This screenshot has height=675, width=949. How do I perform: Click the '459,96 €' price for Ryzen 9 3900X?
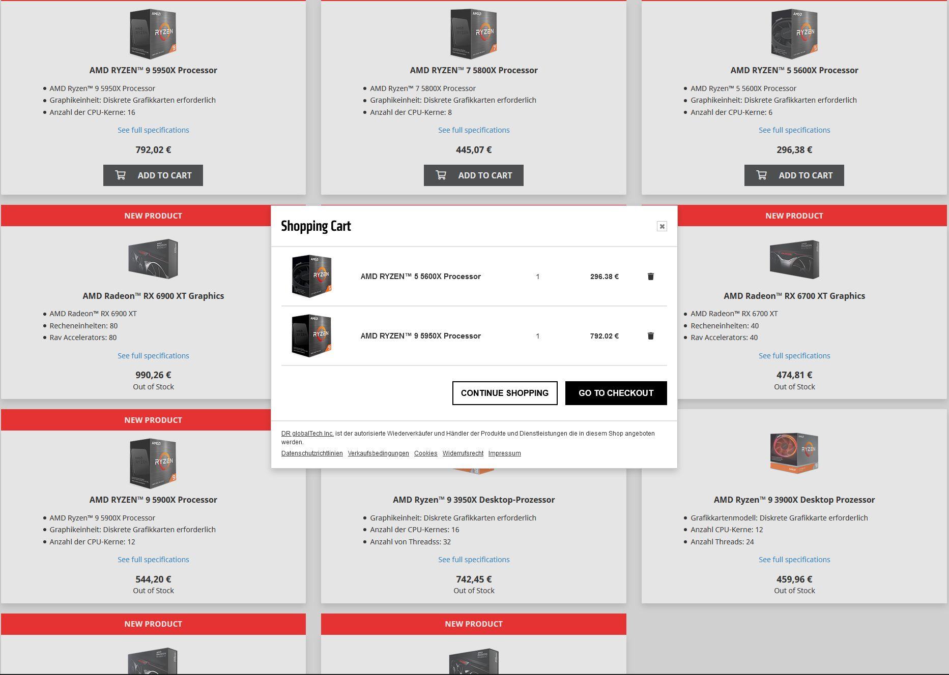[794, 579]
